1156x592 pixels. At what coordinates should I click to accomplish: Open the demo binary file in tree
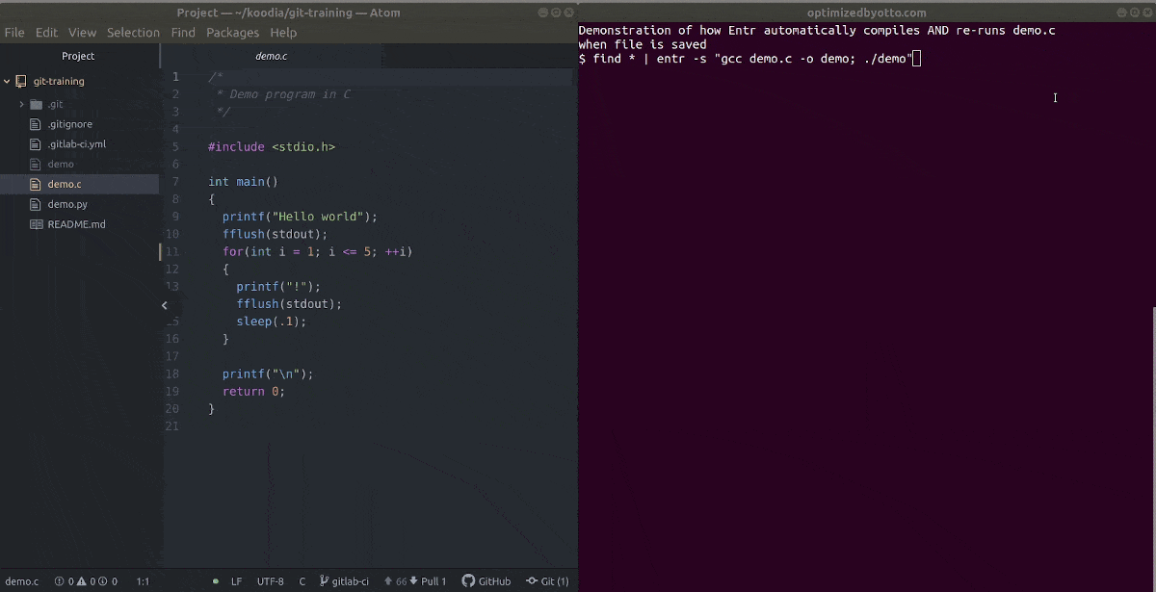61,165
